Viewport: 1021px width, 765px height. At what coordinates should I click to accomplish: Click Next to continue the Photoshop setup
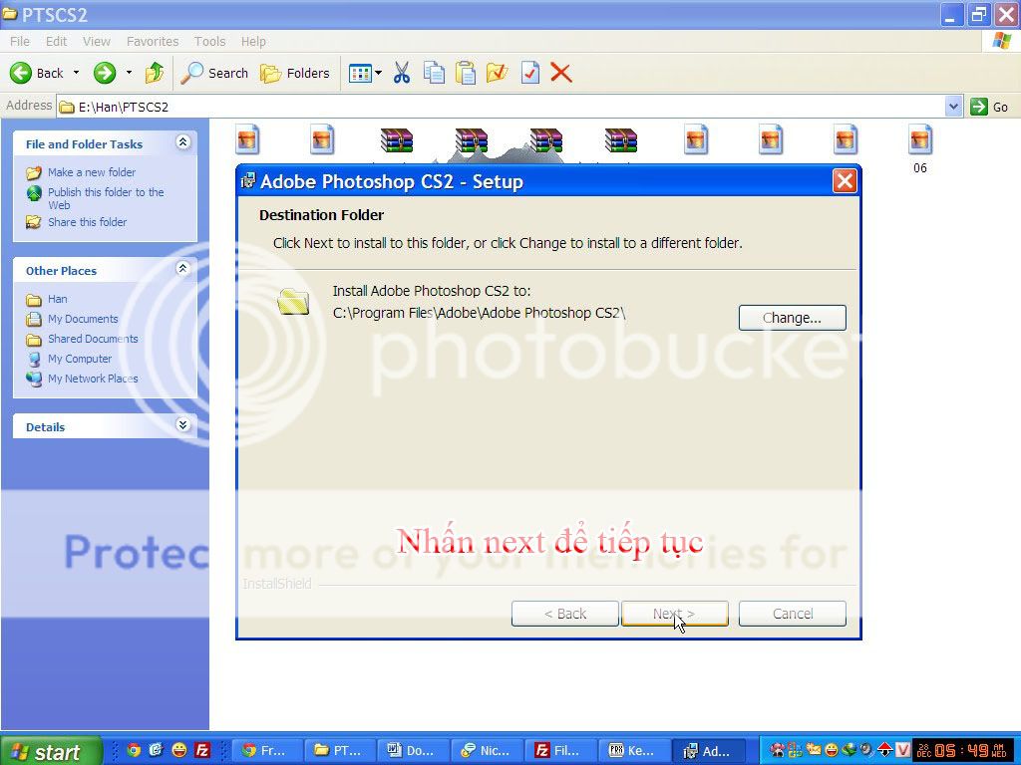pyautogui.click(x=675, y=614)
